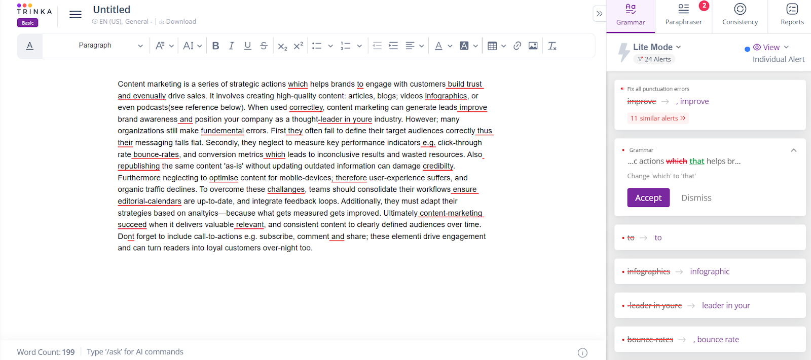Click the misspelled word 'fundemental'
The image size is (811, 360).
coord(222,131)
